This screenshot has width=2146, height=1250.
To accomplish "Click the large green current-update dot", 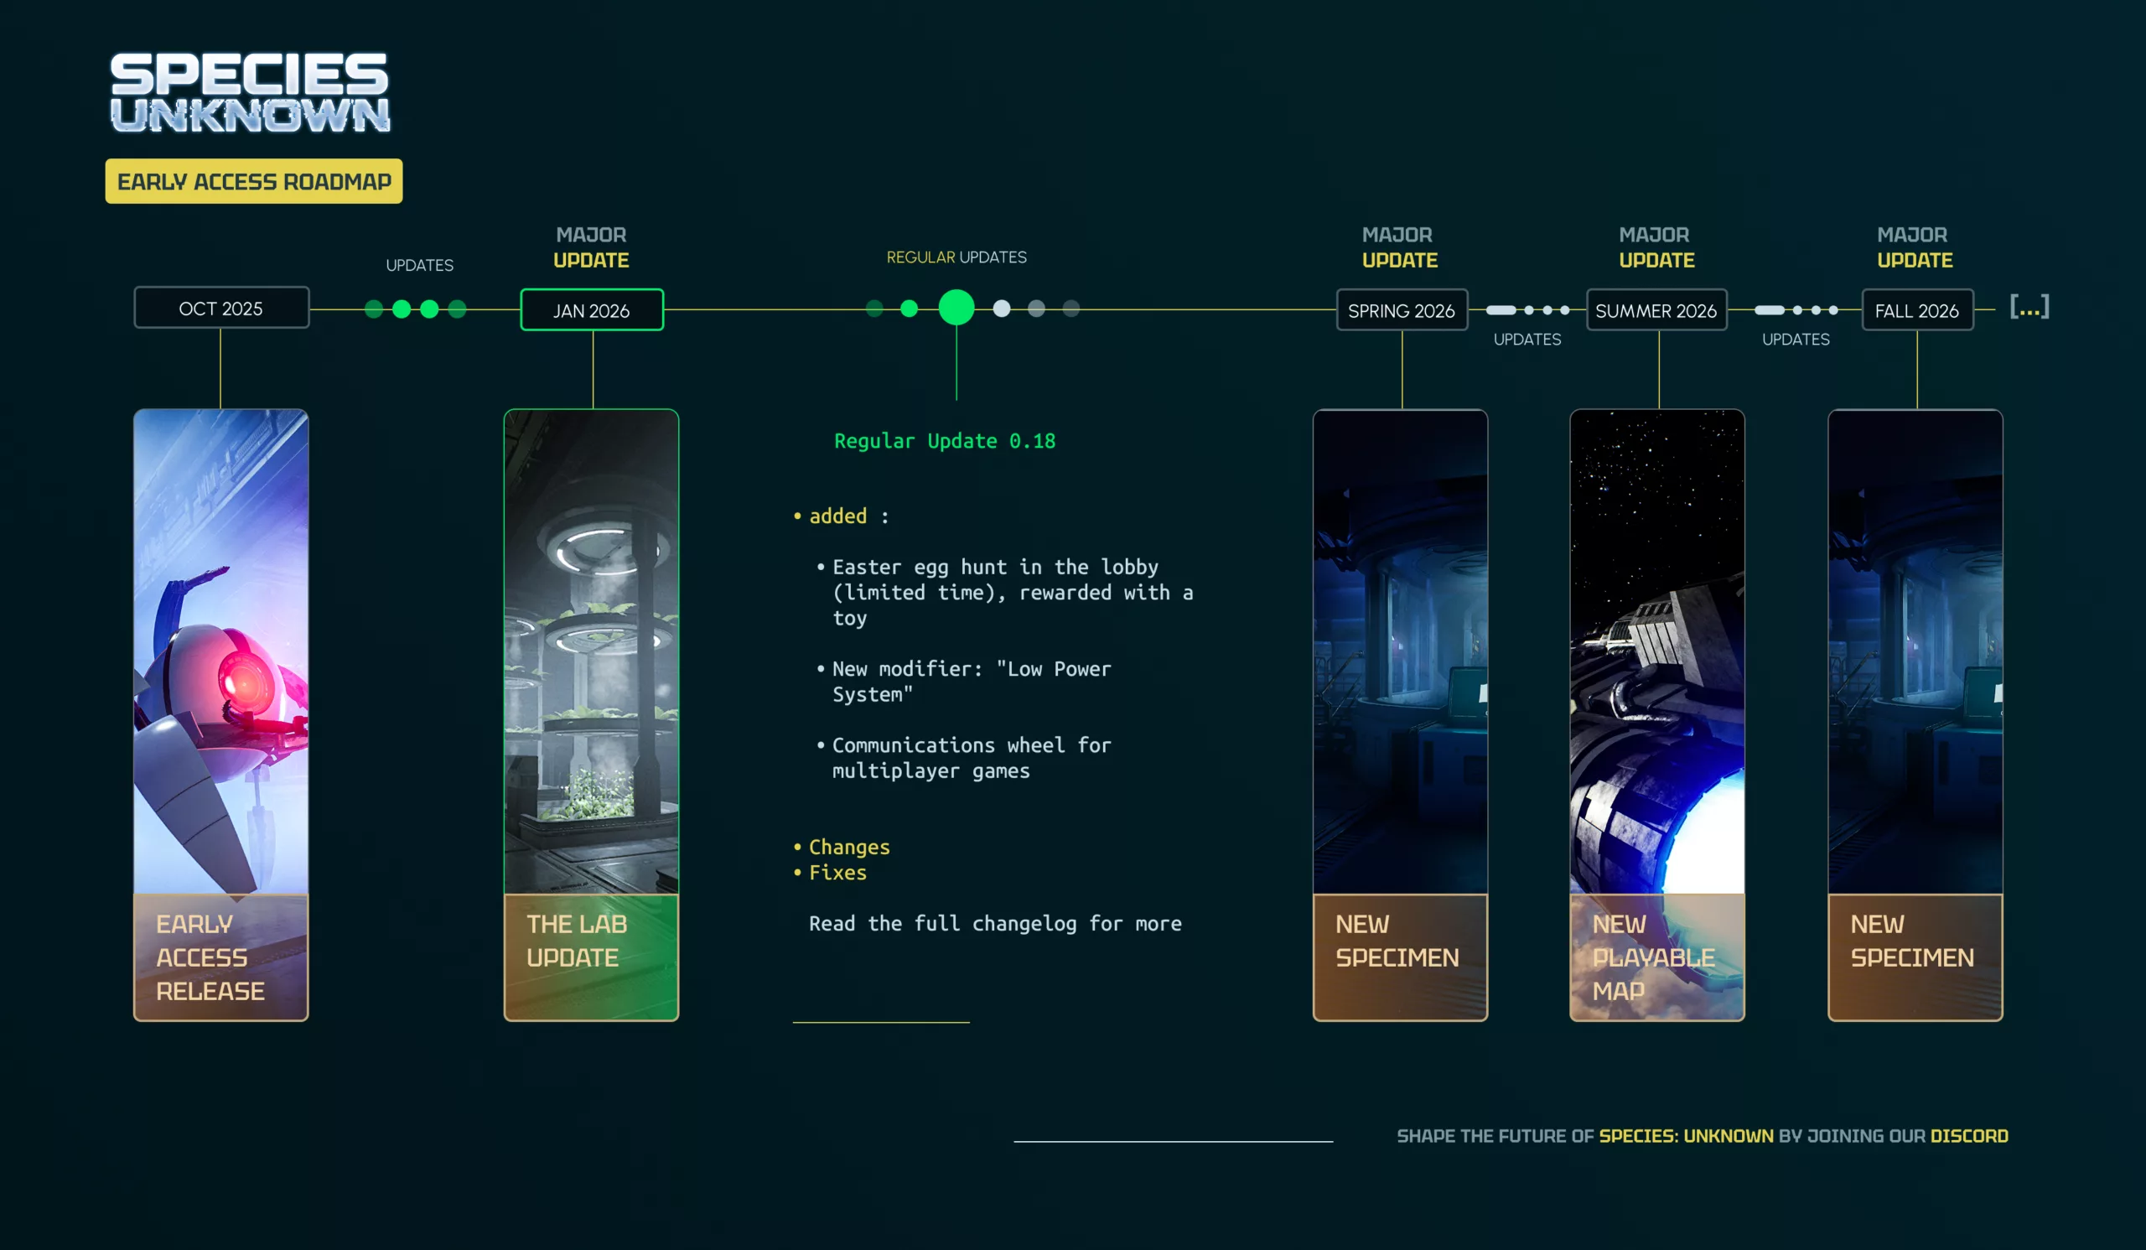I will 956,308.
